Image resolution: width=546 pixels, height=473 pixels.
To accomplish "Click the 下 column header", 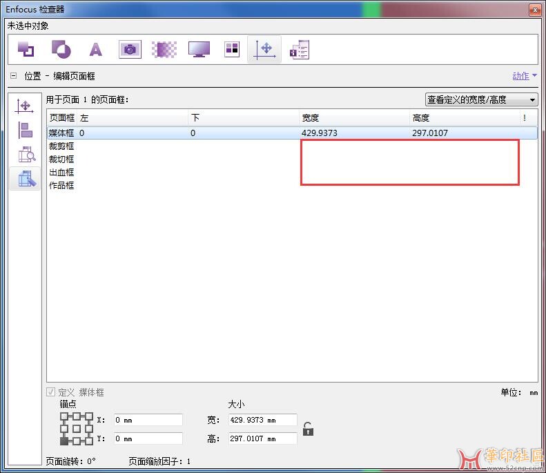I will coord(244,117).
